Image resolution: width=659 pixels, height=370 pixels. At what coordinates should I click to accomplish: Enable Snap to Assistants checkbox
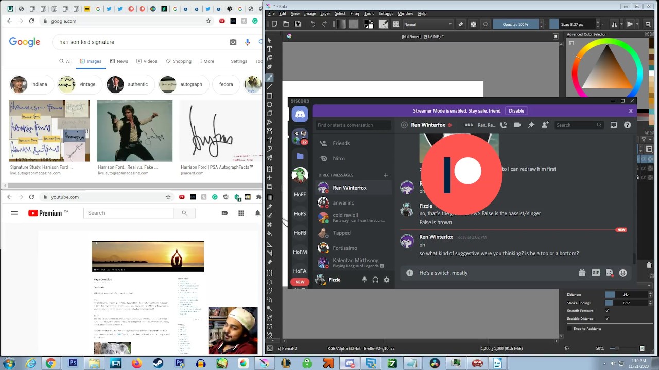[569, 328]
